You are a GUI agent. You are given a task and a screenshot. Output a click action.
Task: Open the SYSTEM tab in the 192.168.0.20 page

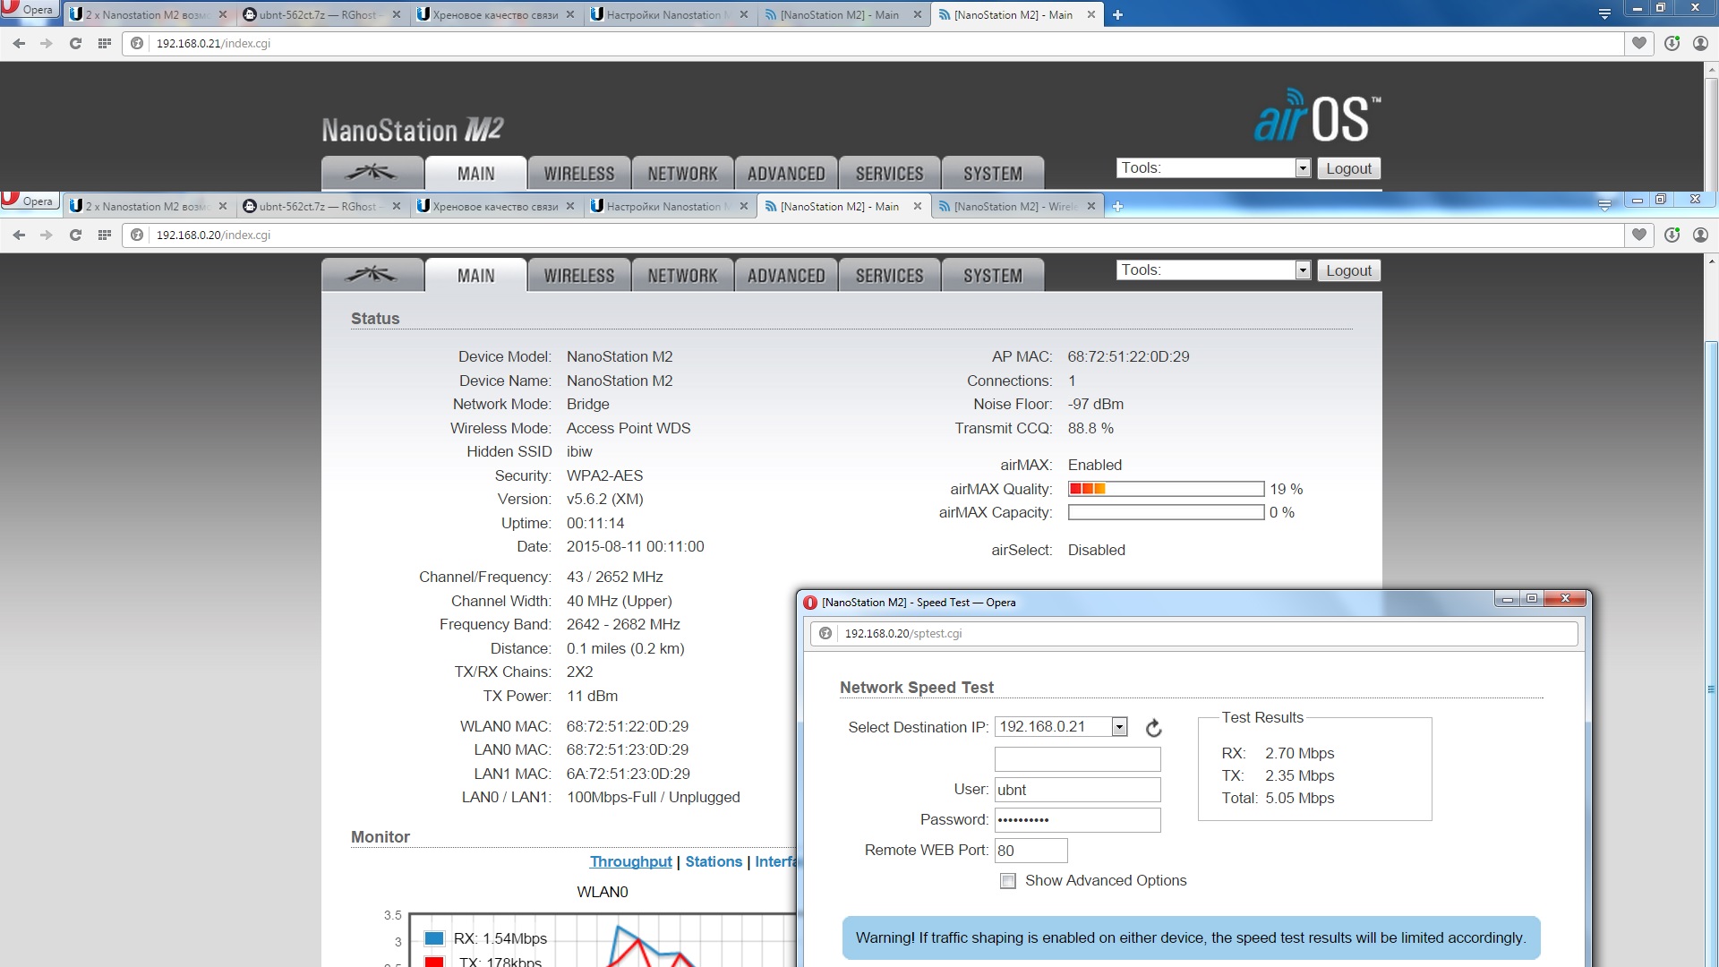993,275
